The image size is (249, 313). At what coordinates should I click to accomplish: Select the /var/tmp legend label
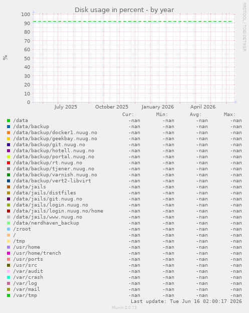click(x=25, y=295)
